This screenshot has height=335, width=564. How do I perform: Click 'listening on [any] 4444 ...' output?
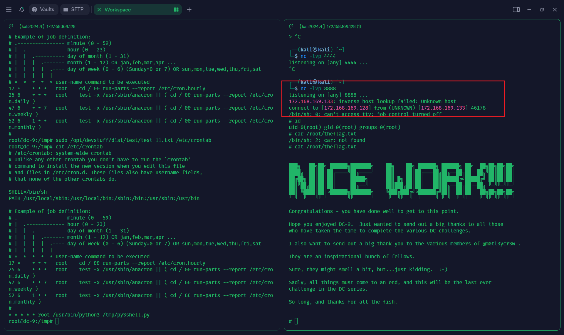tap(328, 63)
